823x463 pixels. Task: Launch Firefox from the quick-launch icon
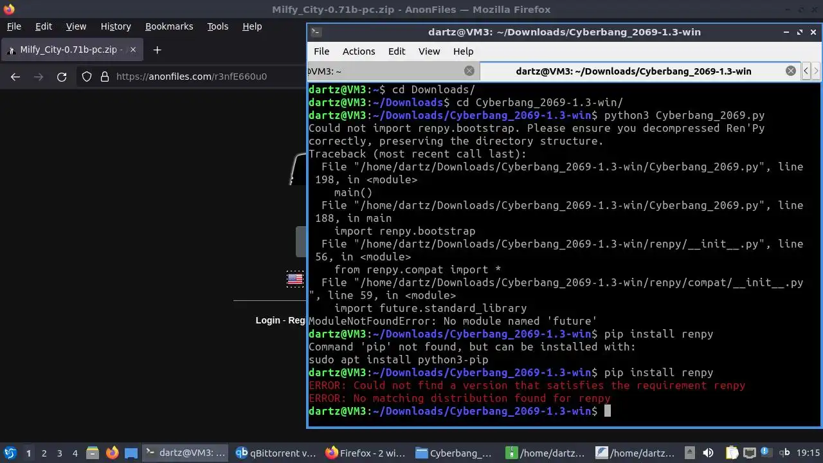pyautogui.click(x=112, y=453)
